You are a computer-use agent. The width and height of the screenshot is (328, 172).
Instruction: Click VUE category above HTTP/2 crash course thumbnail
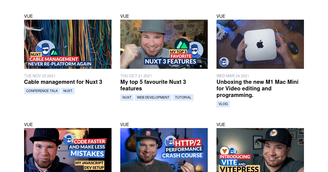click(125, 124)
